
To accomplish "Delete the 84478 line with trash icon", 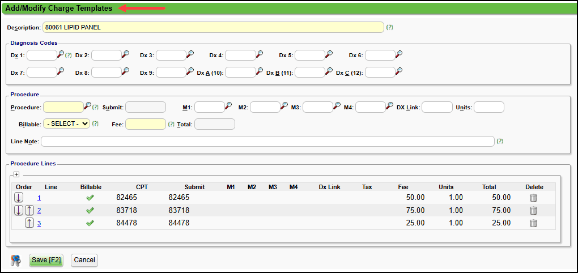I will (x=533, y=223).
